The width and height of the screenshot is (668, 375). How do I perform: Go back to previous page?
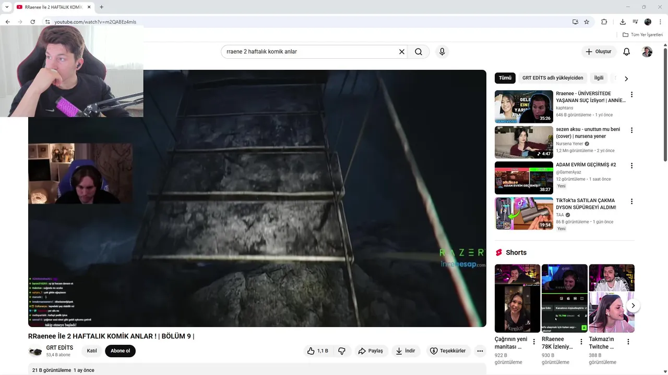[7, 22]
